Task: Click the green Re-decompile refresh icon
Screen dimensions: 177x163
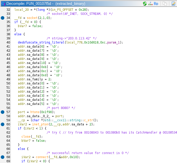Action: [x=145, y=4]
